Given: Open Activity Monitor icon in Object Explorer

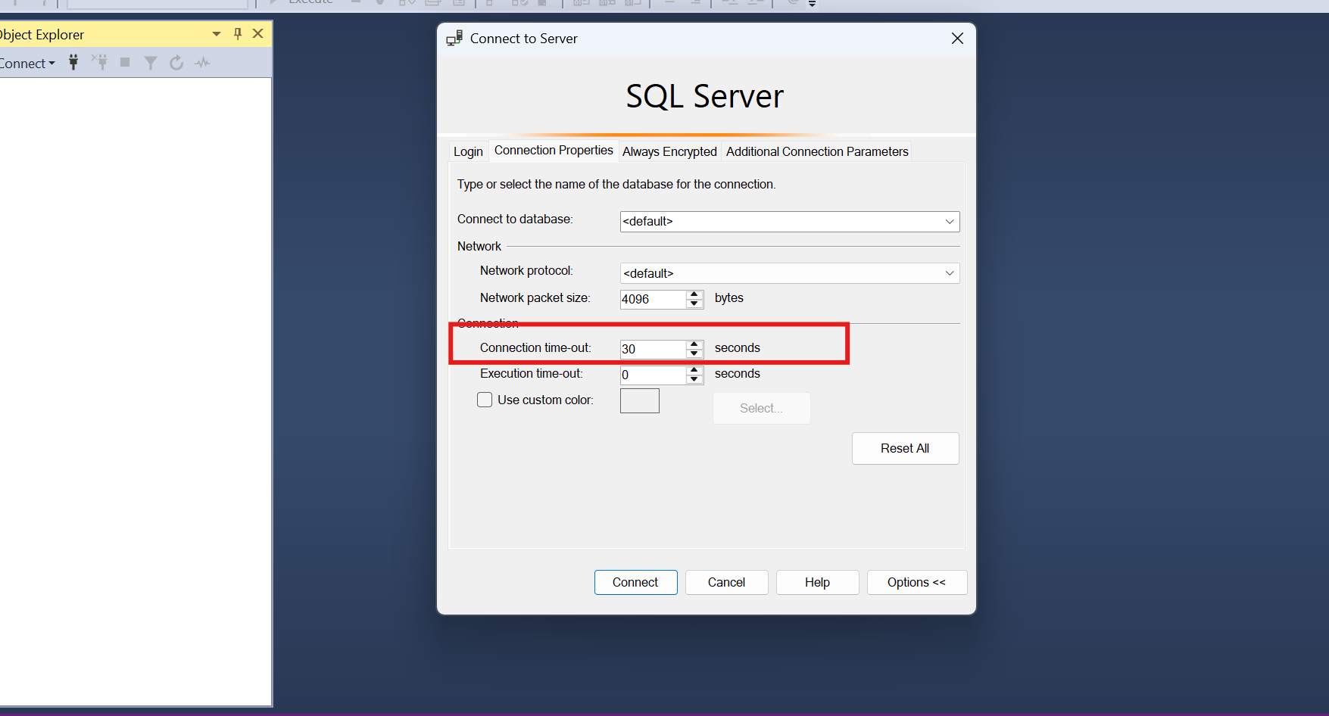Looking at the screenshot, I should 202,63.
